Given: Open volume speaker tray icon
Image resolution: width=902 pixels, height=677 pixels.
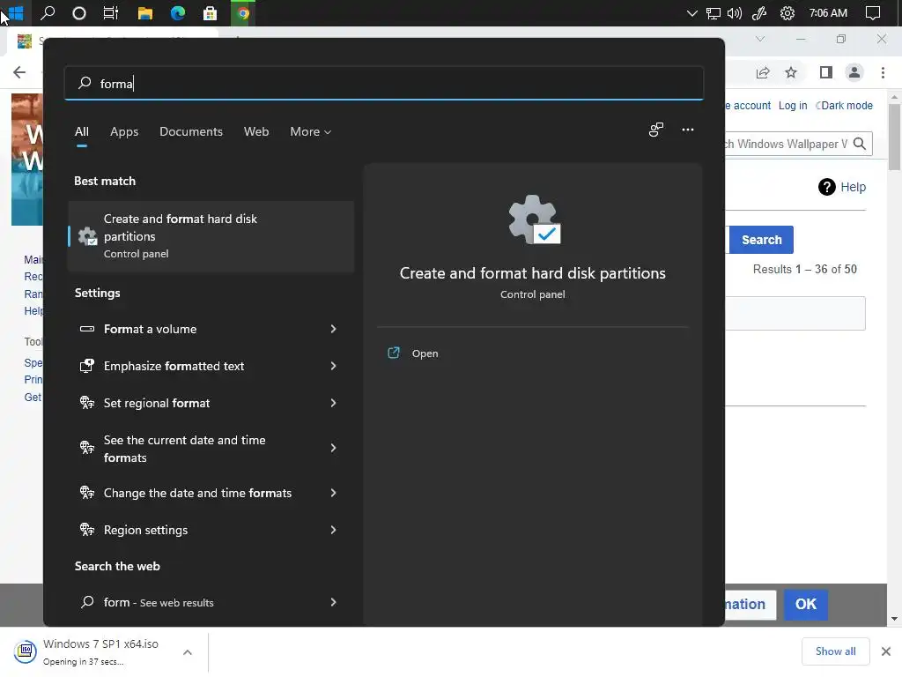Looking at the screenshot, I should point(735,13).
